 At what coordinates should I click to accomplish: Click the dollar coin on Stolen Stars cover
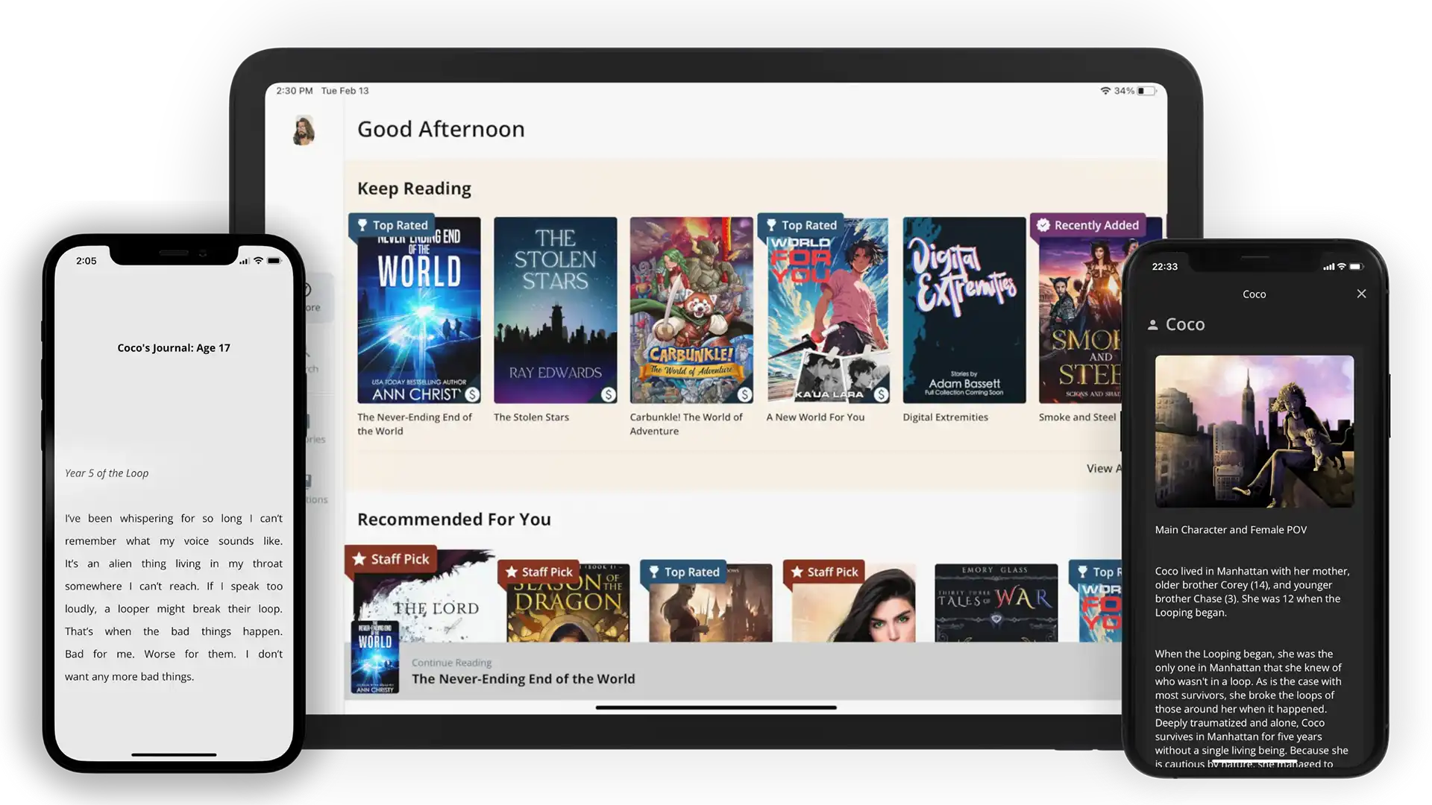609,394
